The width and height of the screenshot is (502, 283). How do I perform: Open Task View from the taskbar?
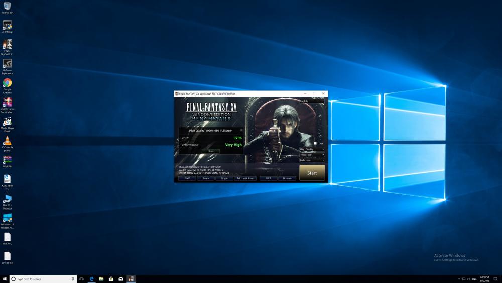(x=82, y=279)
